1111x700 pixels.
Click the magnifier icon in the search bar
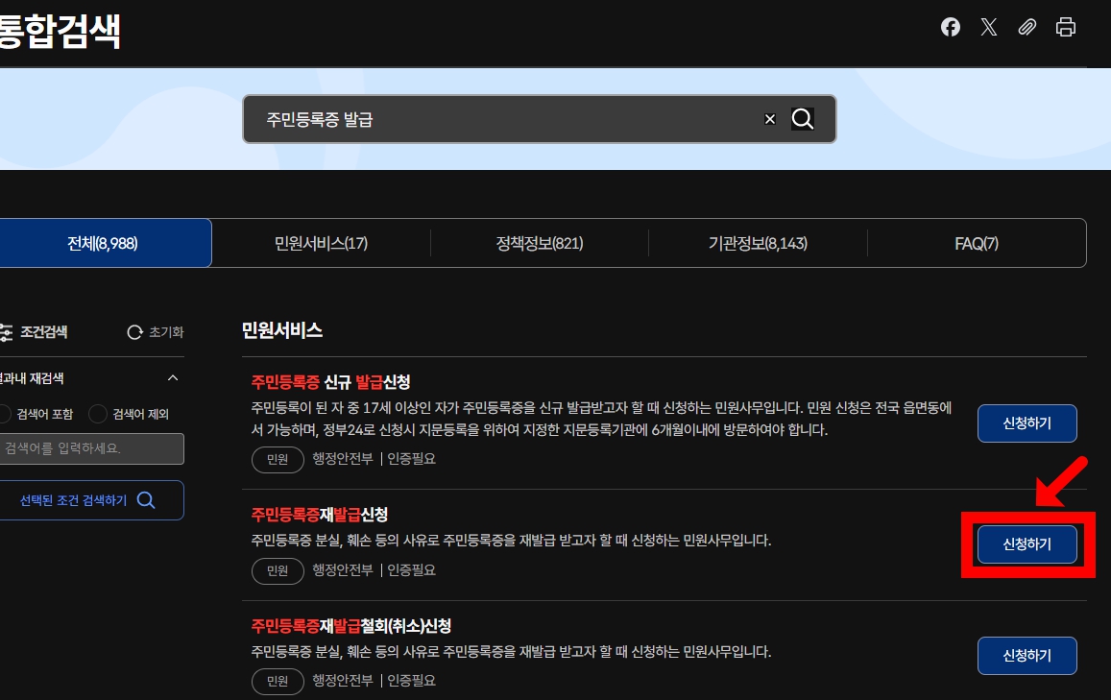803,119
